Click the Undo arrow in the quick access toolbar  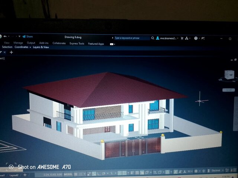[5, 36]
